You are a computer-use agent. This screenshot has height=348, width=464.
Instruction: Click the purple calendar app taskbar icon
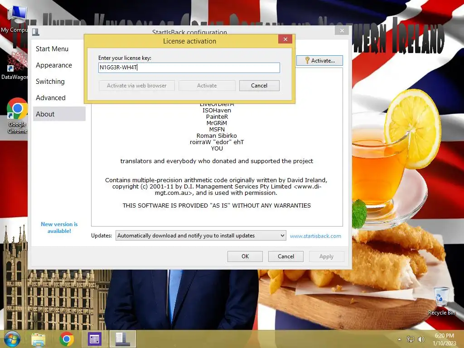coord(94,339)
